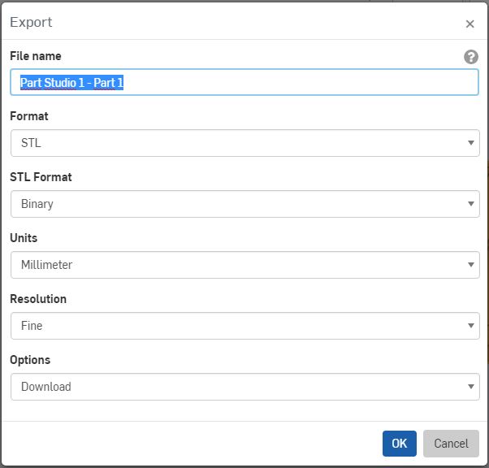
Task: Click the arrow on the Format dropdown
Action: click(x=471, y=144)
